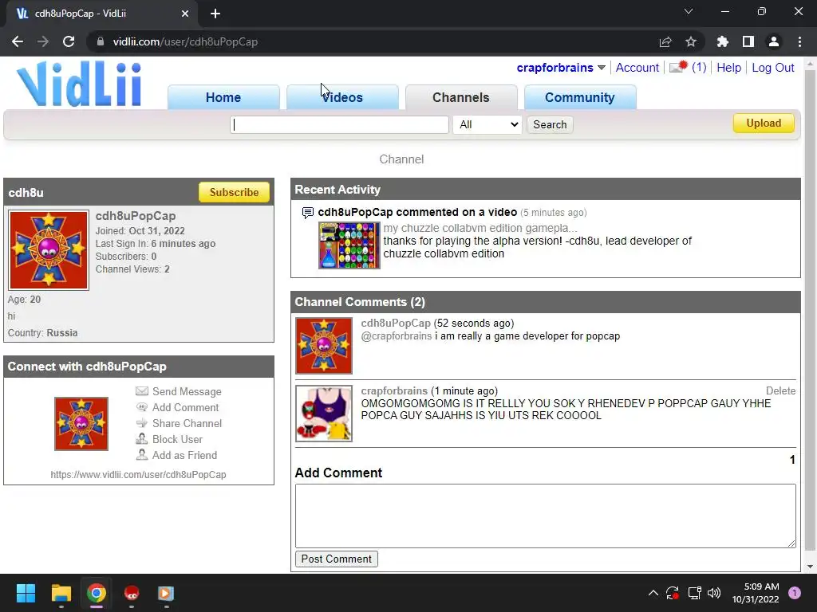Viewport: 817px width, 612px height.
Task: Close the cdh8uPopCap - VidLii tab
Action: tap(185, 14)
